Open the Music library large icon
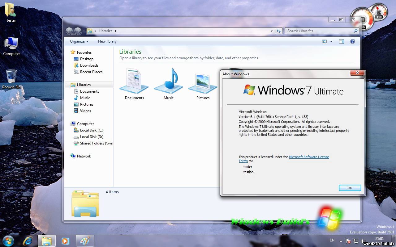This screenshot has width=396, height=247. [x=168, y=84]
